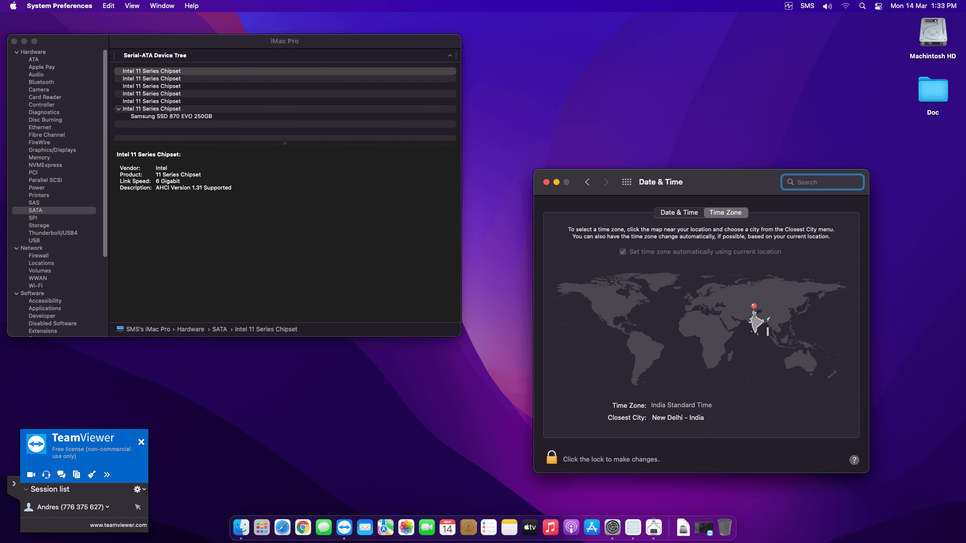This screenshot has width=966, height=543.
Task: Open TeamViewer audio headset options
Action: point(46,474)
